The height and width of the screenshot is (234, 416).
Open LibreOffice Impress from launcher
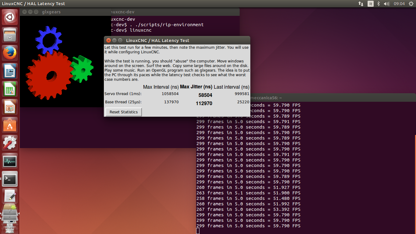[10, 107]
